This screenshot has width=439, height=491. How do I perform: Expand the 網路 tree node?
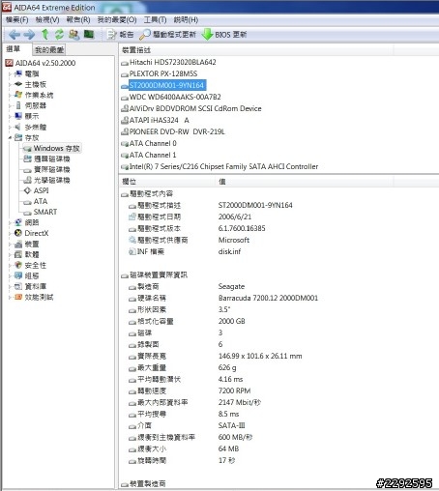coord(10,222)
